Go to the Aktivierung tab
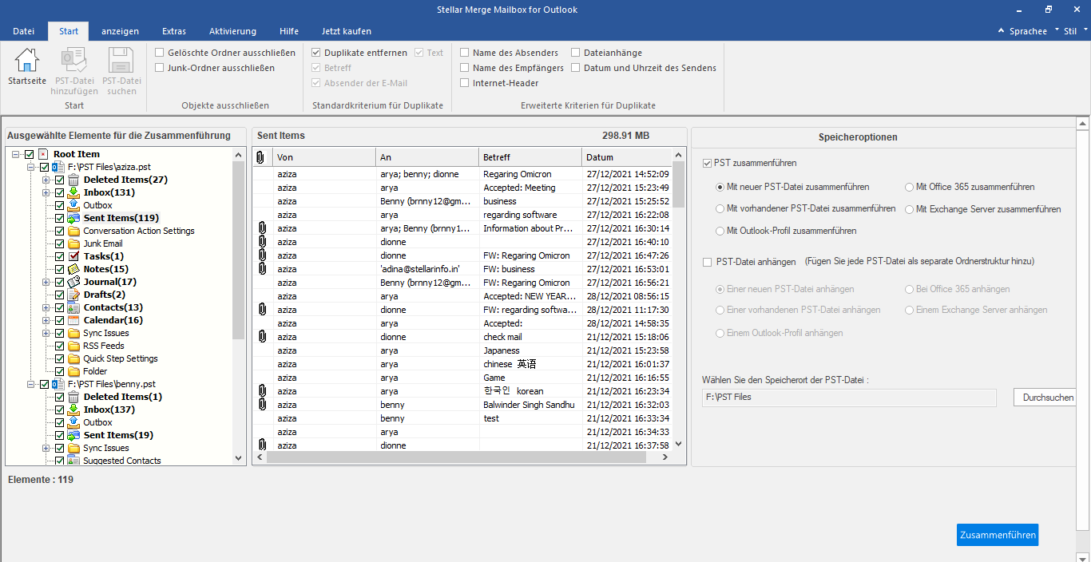This screenshot has width=1091, height=562. 232,31
